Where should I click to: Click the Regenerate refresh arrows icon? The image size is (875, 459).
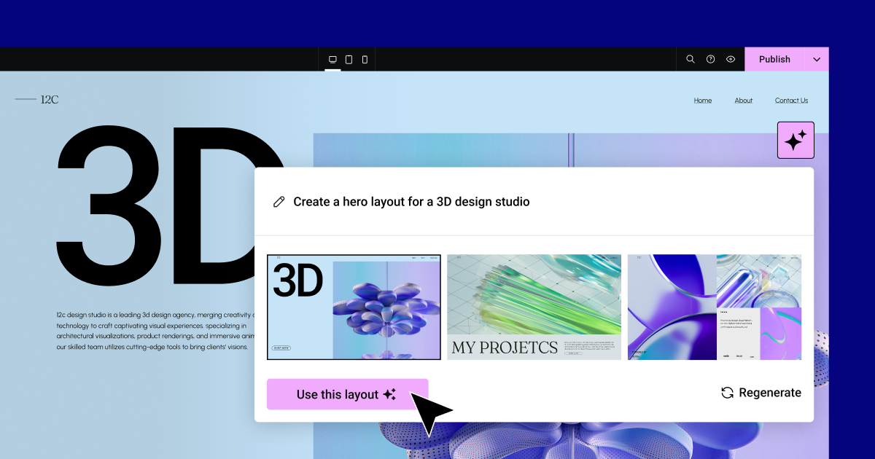point(727,393)
